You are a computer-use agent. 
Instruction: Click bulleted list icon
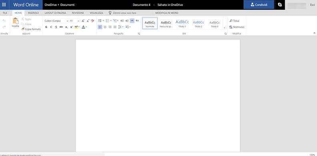(100, 21)
